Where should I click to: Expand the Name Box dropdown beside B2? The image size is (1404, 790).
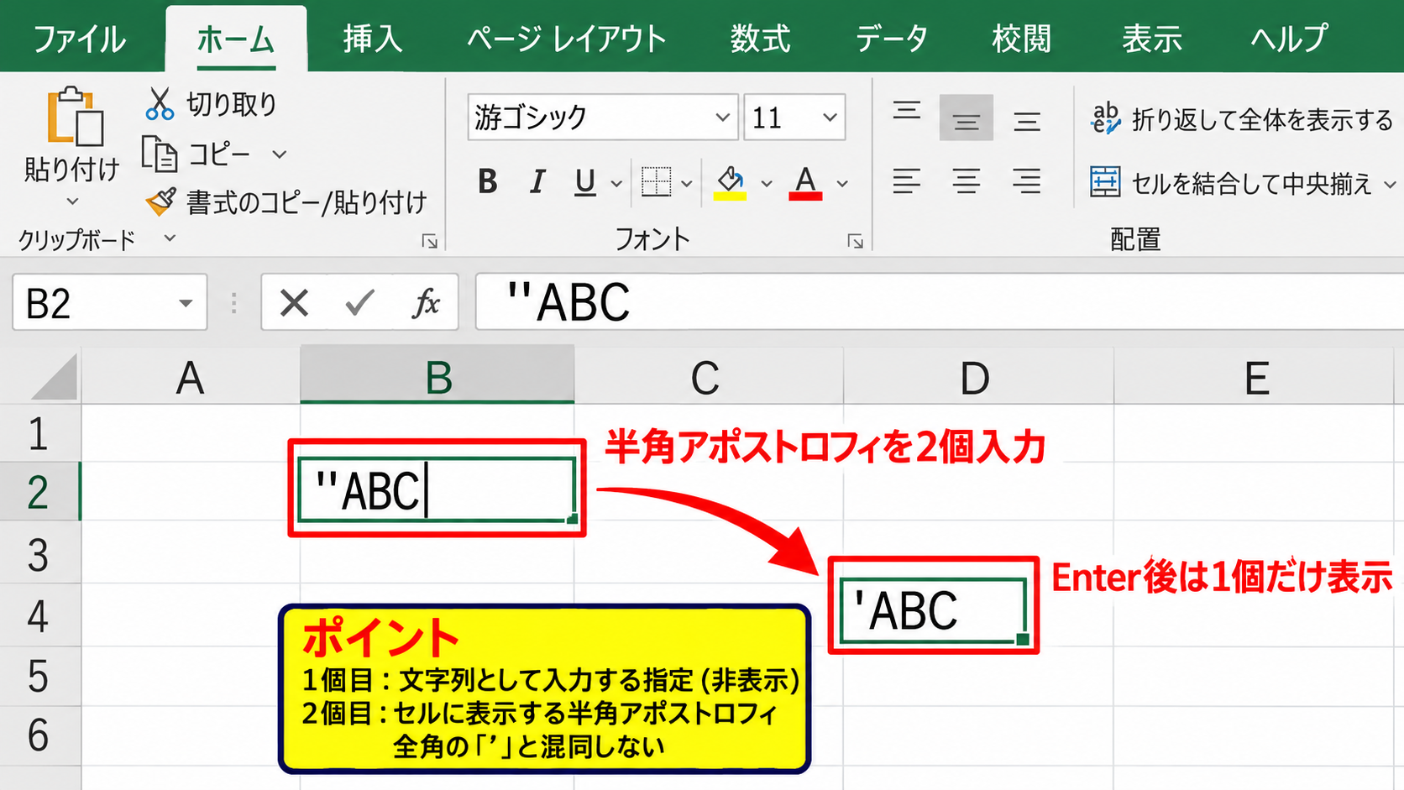(x=186, y=303)
